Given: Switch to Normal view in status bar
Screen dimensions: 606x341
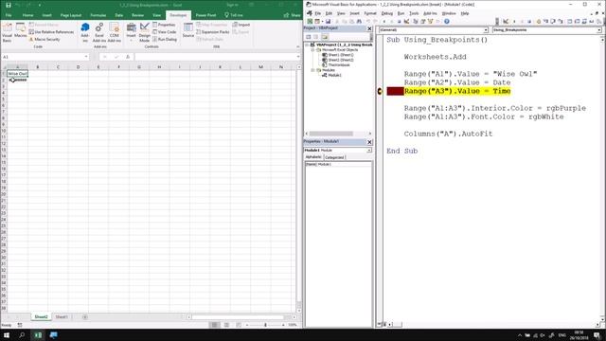Looking at the screenshot, I should pyautogui.click(x=215, y=325).
